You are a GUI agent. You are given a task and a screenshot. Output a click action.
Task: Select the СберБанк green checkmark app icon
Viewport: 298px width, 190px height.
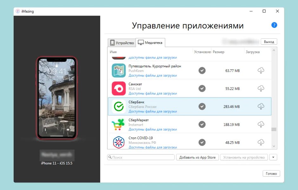pyautogui.click(x=119, y=106)
